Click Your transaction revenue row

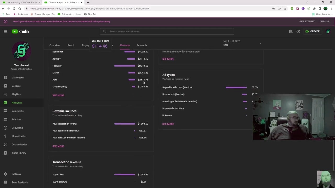coord(100,124)
